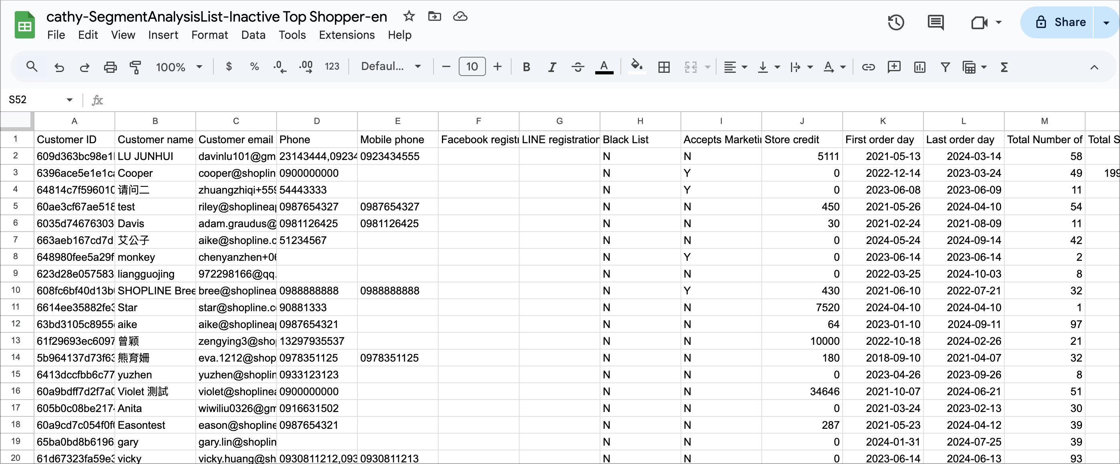Click the paint format roller icon
The image size is (1120, 464).
[x=135, y=67]
